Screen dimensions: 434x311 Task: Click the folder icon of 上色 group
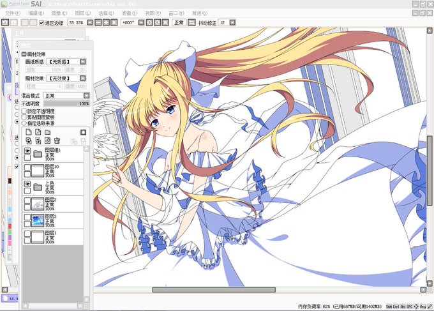click(38, 187)
